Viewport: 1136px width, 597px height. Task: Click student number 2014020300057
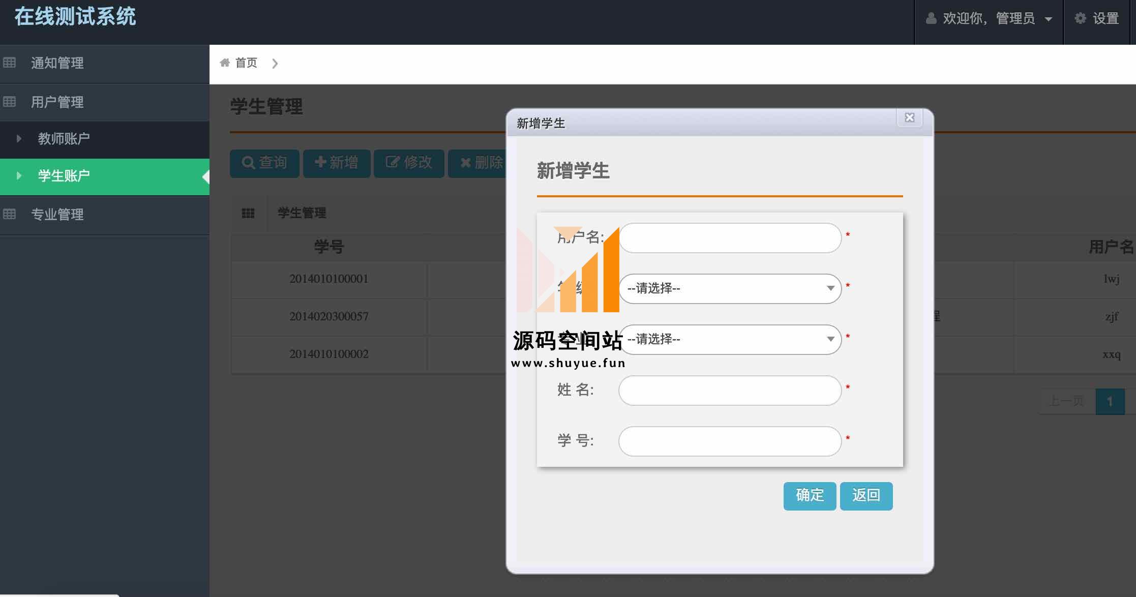pyautogui.click(x=329, y=316)
